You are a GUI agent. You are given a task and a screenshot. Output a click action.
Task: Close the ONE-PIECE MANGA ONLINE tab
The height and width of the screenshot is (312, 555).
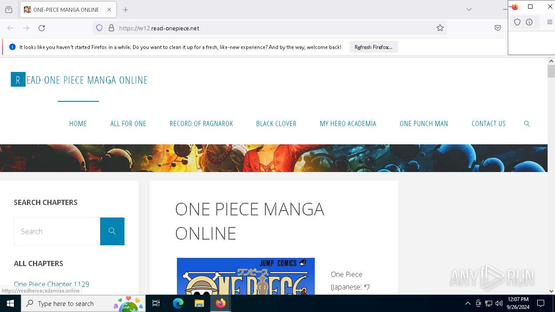click(109, 10)
